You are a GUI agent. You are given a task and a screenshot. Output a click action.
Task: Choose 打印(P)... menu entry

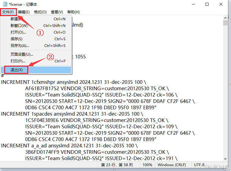36,61
